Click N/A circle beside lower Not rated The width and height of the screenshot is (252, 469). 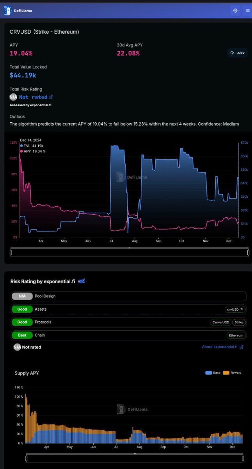coord(17,347)
